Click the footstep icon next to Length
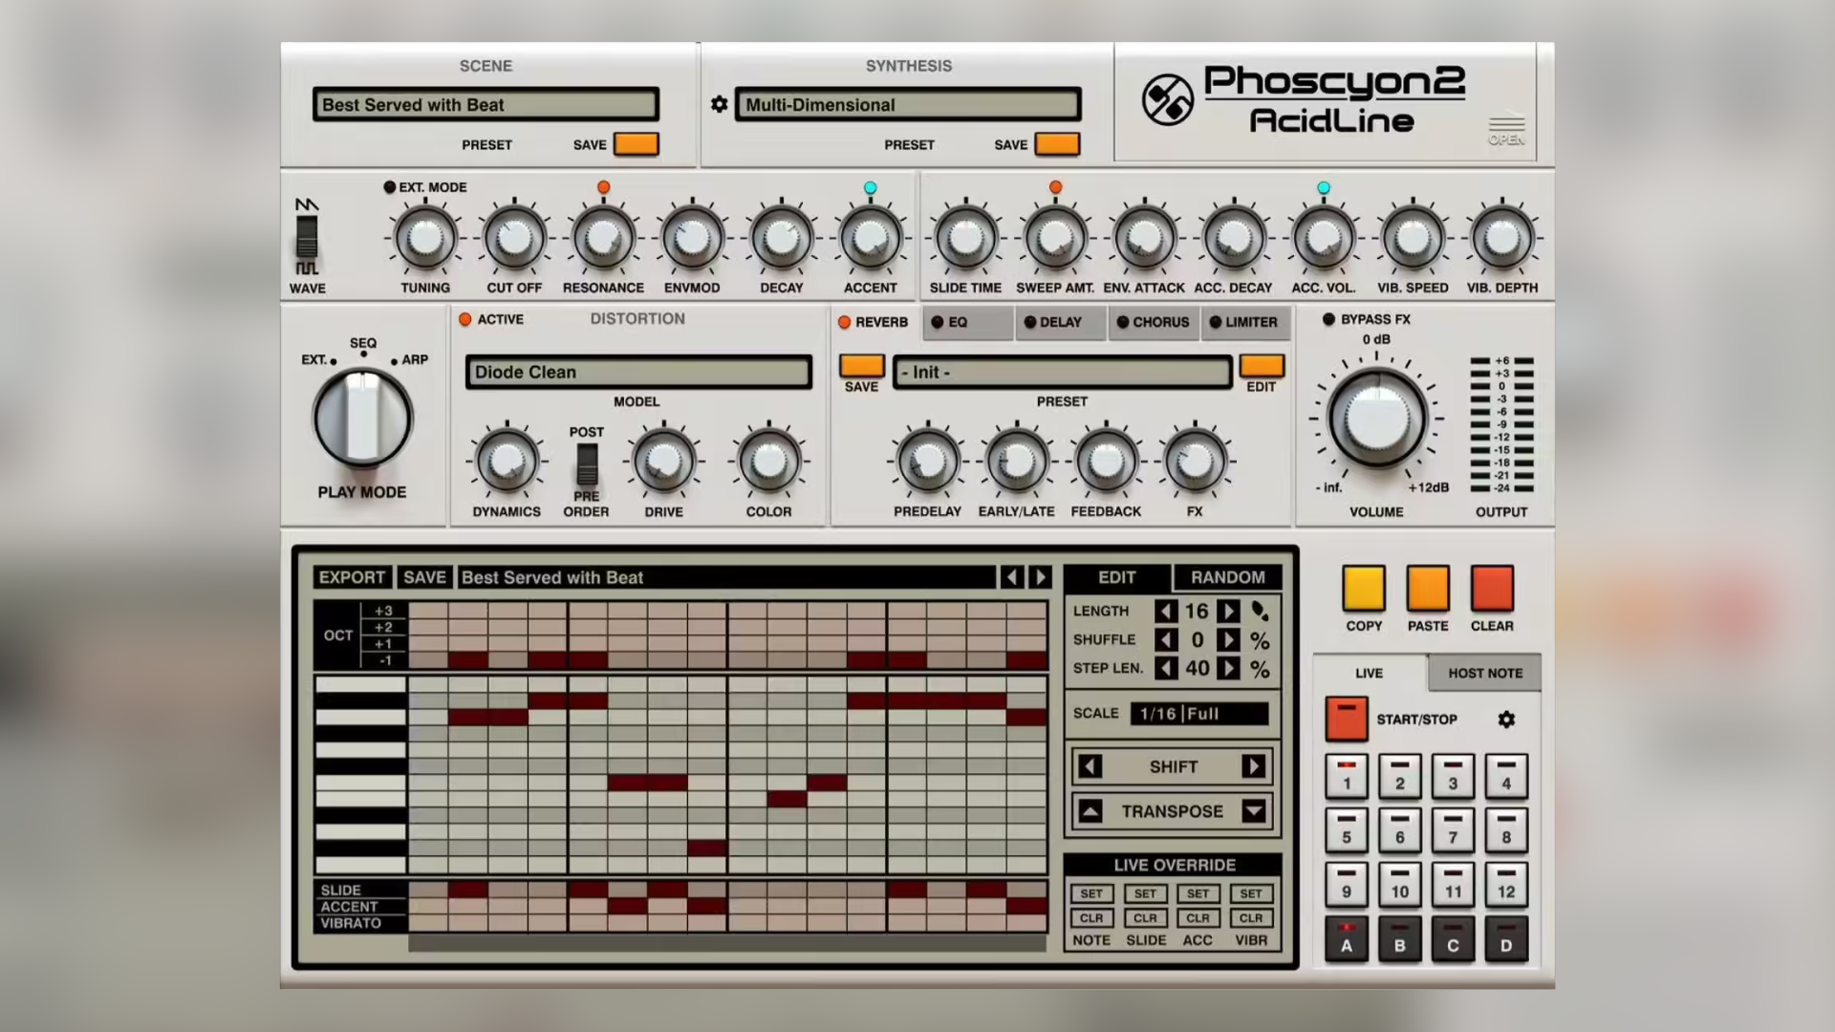The height and width of the screenshot is (1032, 1835). click(1260, 612)
